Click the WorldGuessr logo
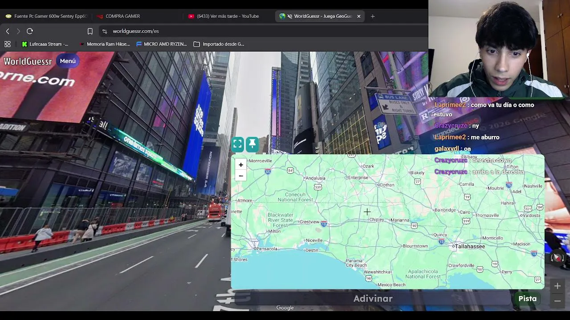 click(x=28, y=61)
